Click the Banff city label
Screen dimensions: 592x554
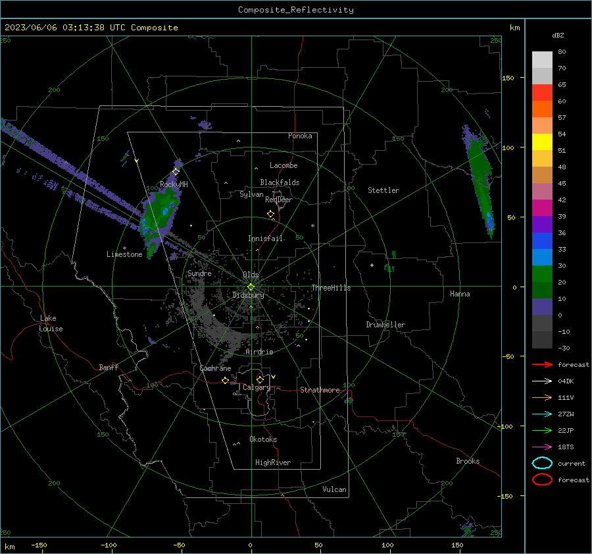[x=109, y=367]
